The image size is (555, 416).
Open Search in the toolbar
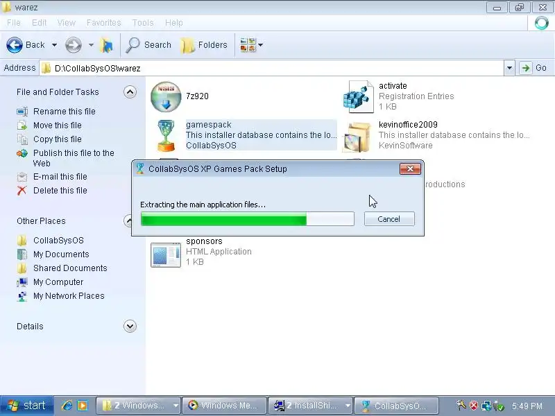[148, 45]
